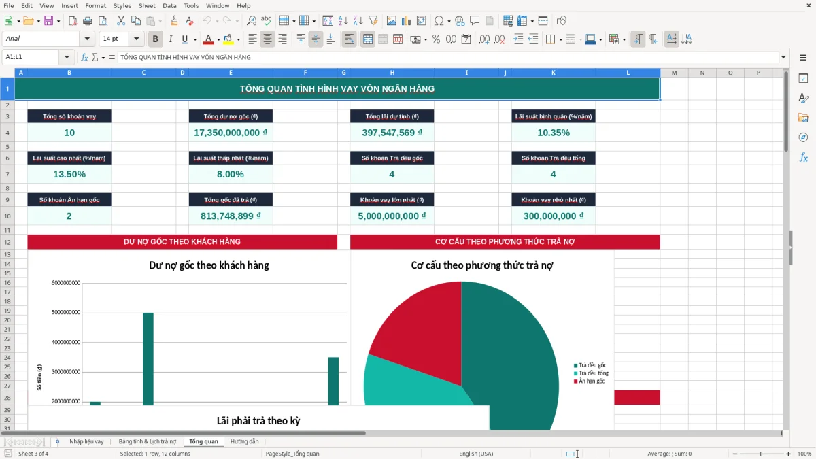Switch to the Hướng dẫn sheet tab
816x459 pixels.
click(x=244, y=441)
